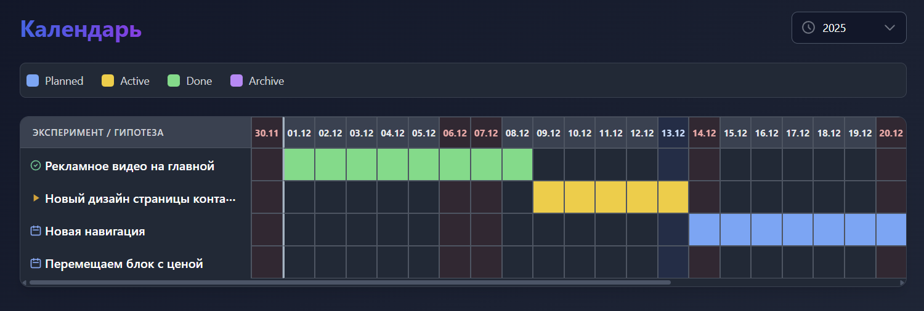Click the calendar icon beside Перемещаем блок с ценой

click(x=36, y=264)
